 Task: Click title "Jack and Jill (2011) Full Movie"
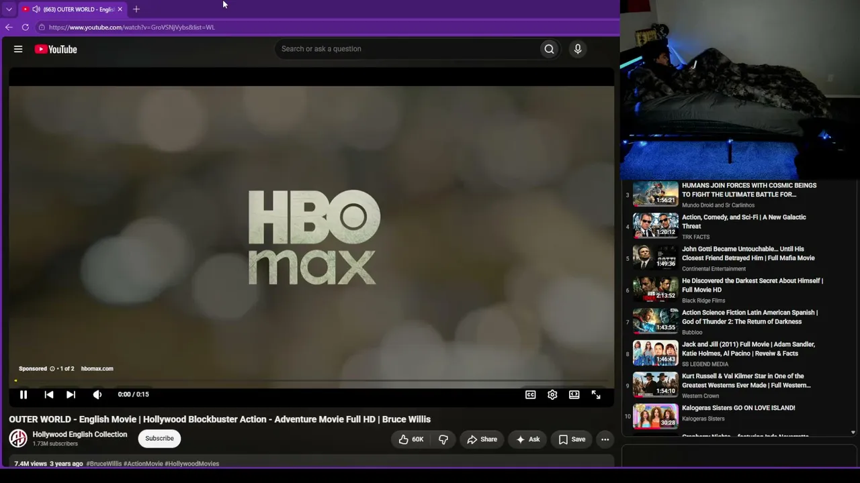coord(748,349)
